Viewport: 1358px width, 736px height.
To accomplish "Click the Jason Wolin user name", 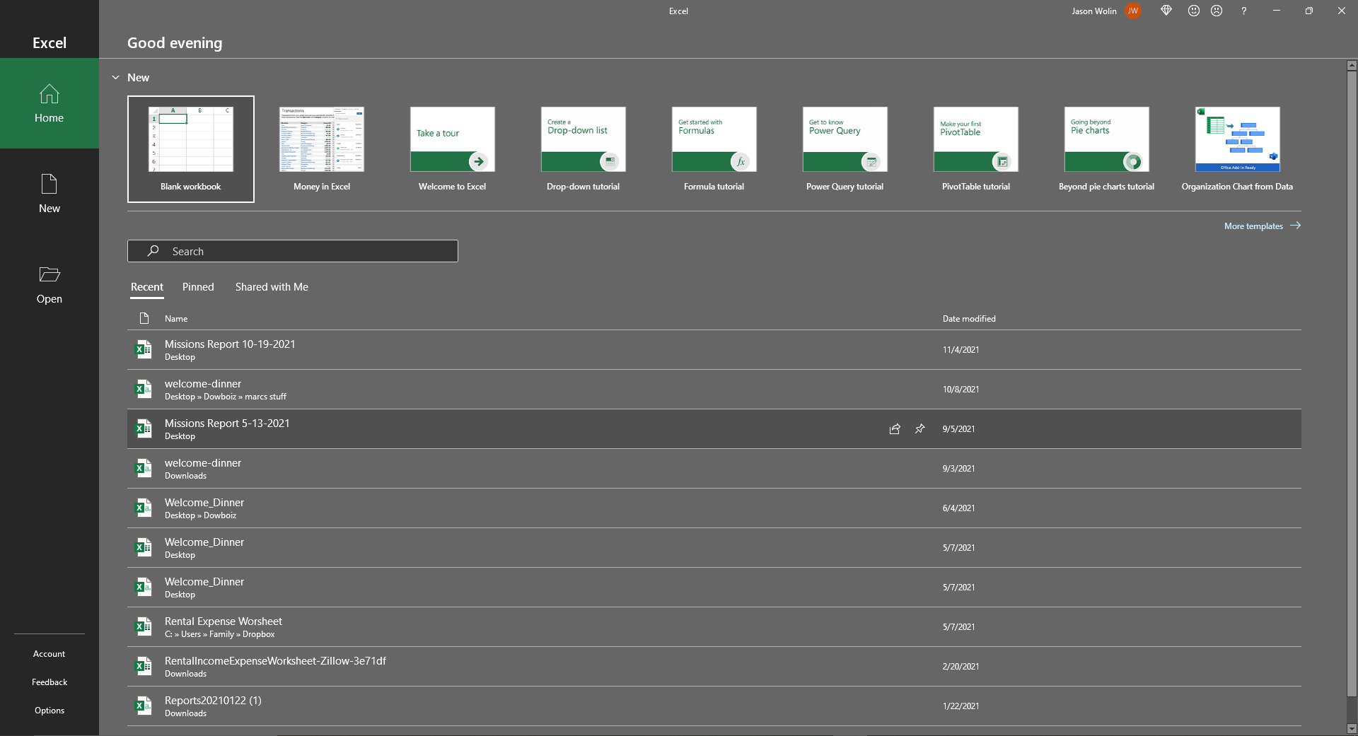I will [x=1093, y=11].
